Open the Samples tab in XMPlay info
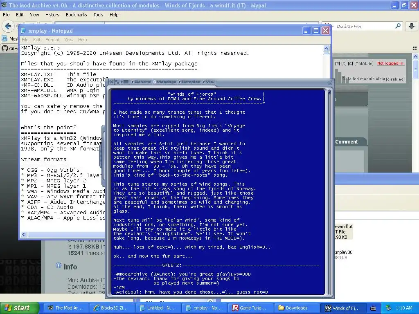Screen dimensions: 419x314 pos(189,82)
